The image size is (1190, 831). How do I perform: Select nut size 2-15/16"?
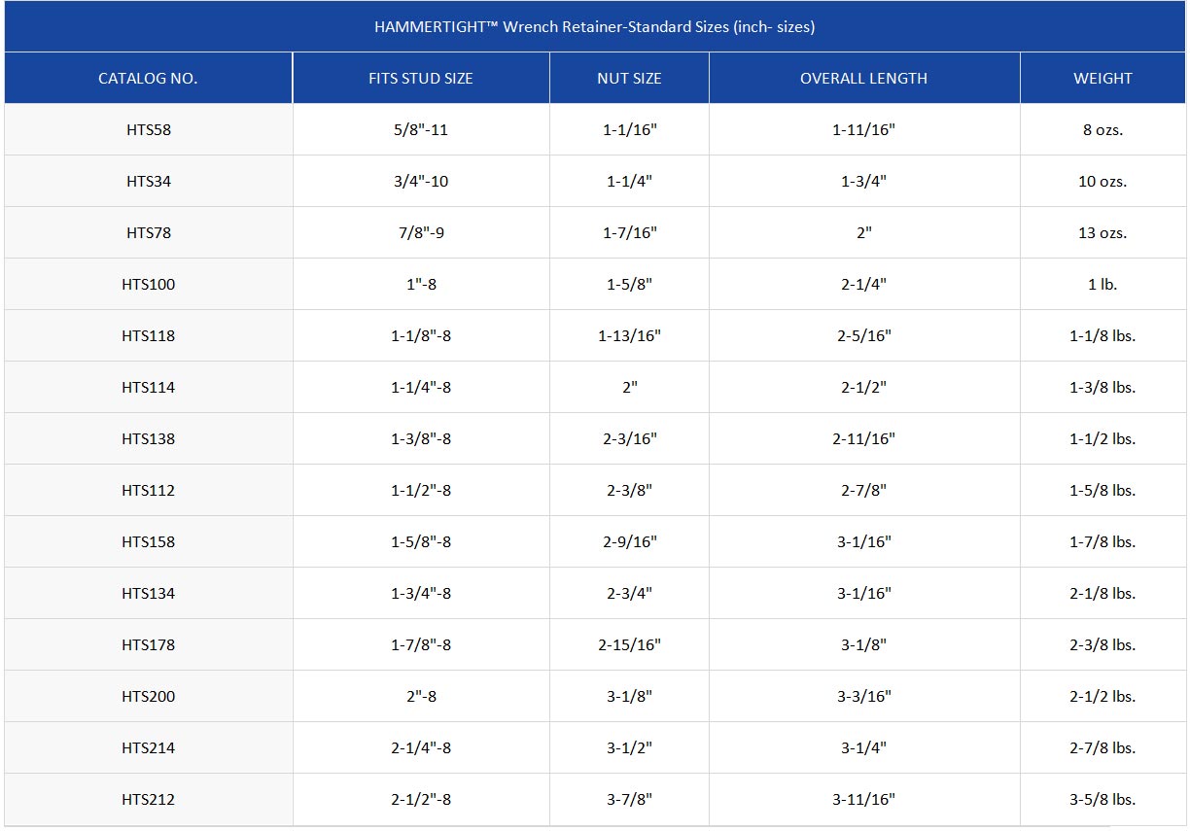[630, 645]
